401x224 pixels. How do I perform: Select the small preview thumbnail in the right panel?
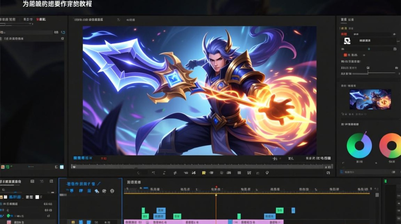pos(370,99)
